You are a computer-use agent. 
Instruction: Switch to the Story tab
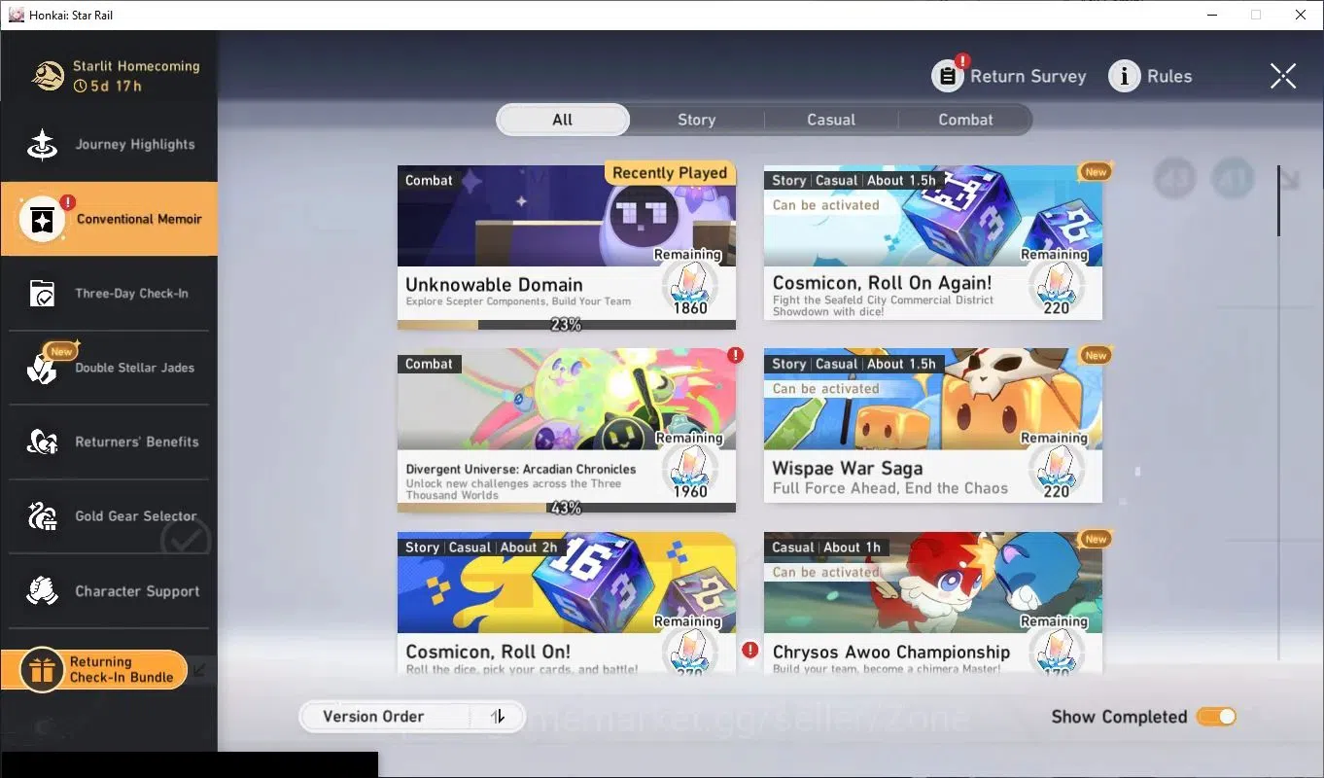pos(696,120)
